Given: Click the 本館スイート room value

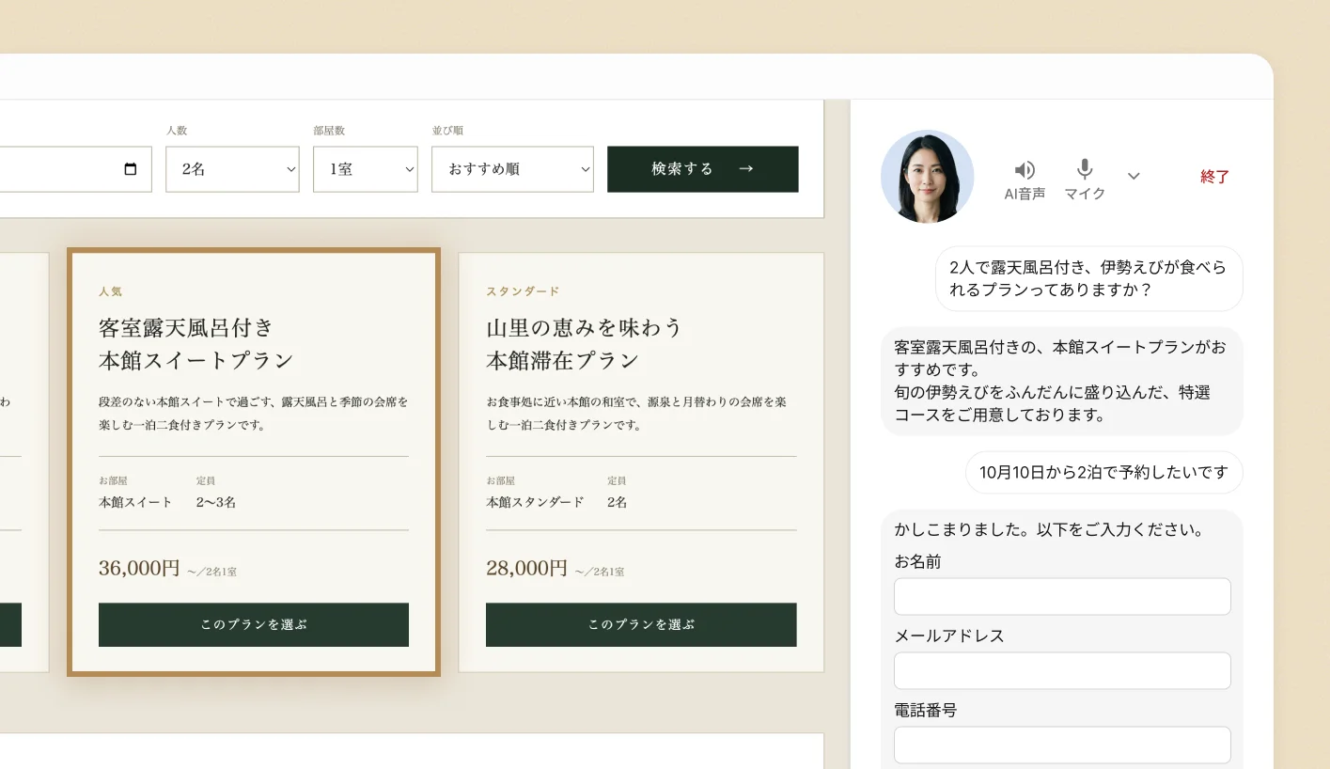Looking at the screenshot, I should click(135, 502).
